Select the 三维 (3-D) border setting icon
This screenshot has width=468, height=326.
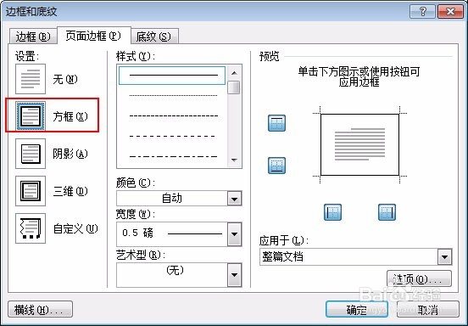[31, 191]
